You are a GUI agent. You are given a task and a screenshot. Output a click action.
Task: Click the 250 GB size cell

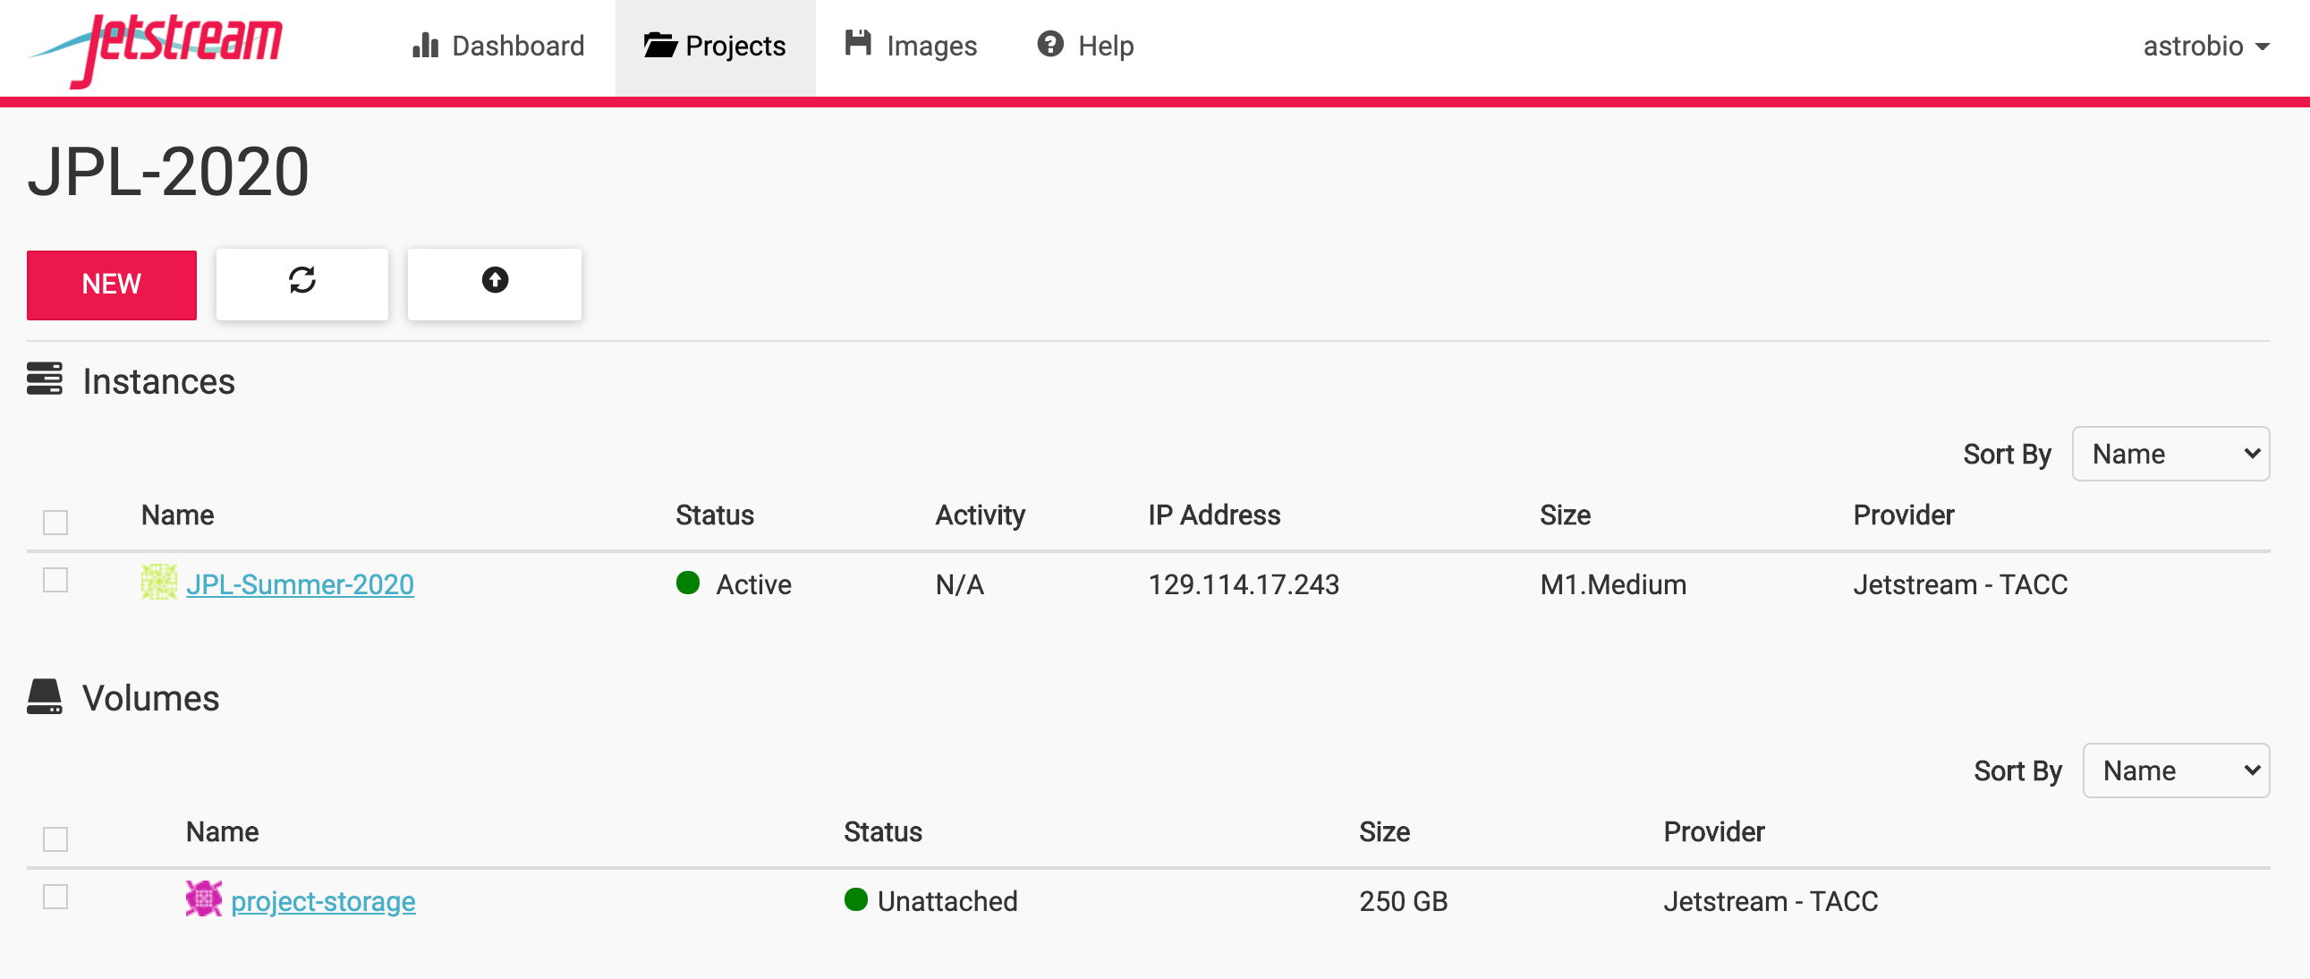coord(1404,902)
